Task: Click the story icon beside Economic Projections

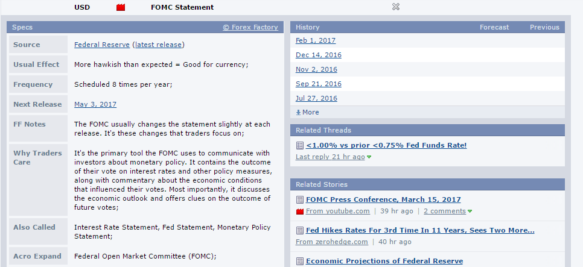Action: click(300, 261)
